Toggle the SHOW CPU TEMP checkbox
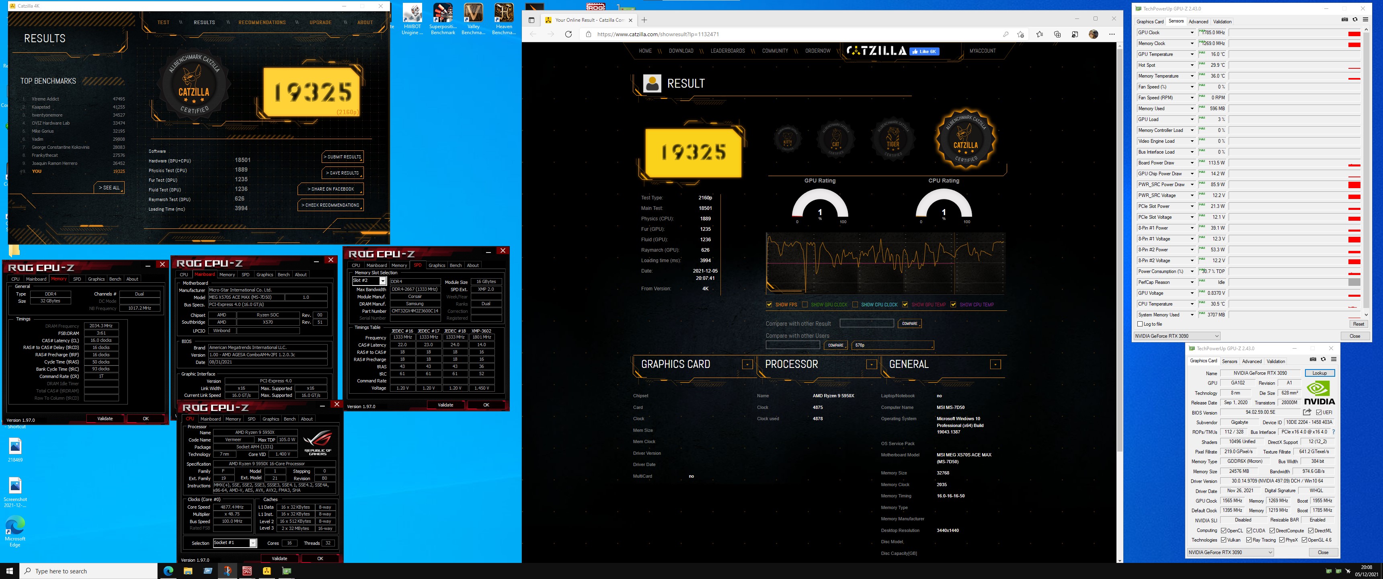The image size is (1383, 579). click(954, 304)
